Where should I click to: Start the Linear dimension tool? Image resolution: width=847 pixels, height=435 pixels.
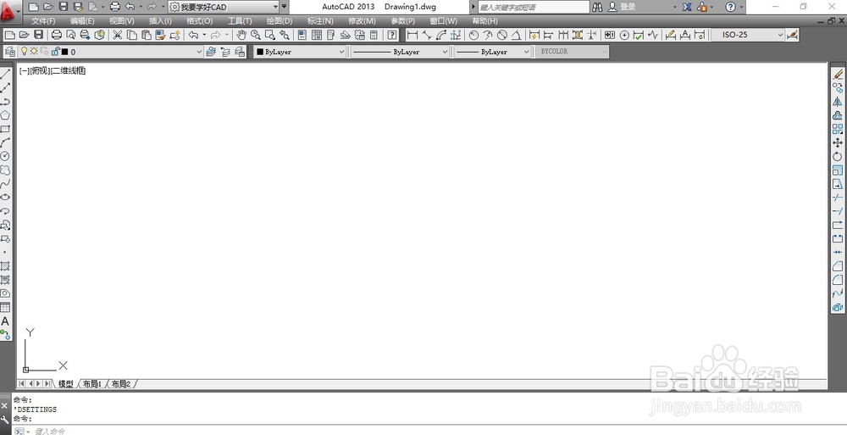tap(412, 35)
